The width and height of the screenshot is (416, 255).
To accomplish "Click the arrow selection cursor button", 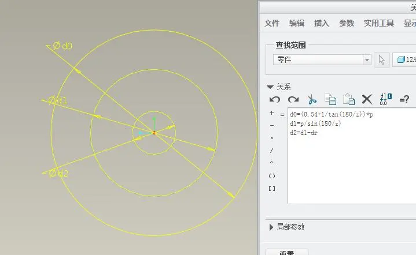I will (x=382, y=60).
